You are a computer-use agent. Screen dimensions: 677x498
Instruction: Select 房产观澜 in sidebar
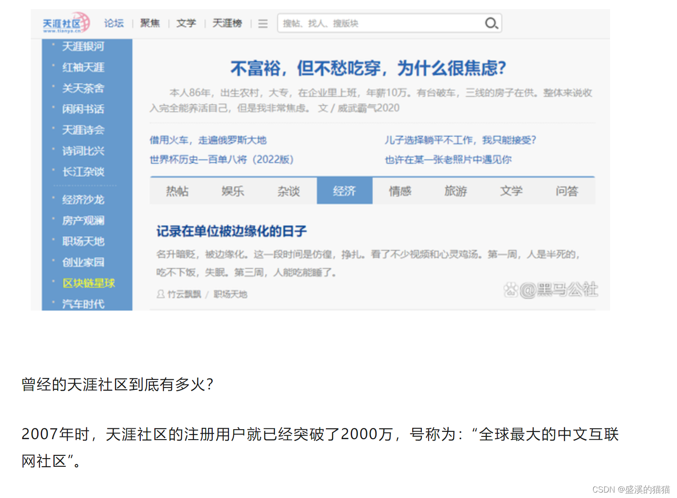(x=83, y=220)
